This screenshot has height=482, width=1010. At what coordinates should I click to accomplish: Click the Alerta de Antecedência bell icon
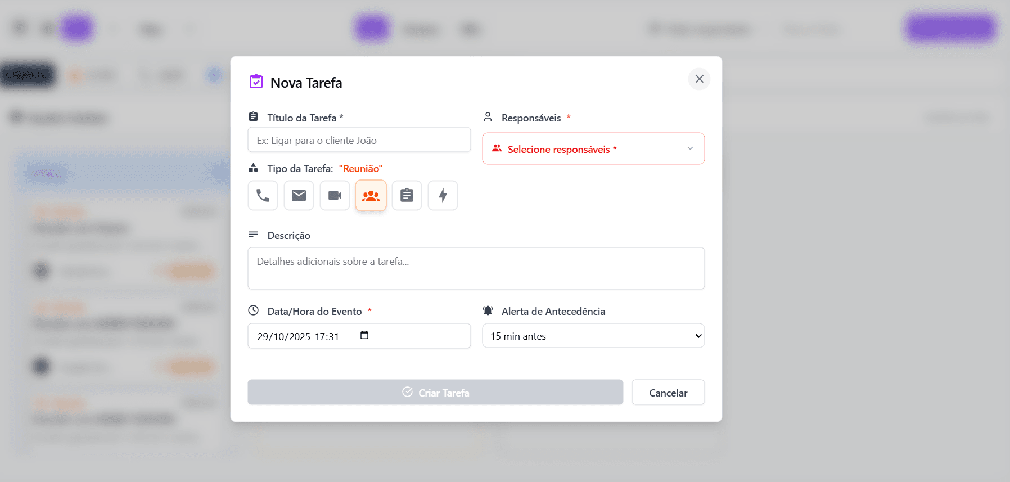coord(488,311)
